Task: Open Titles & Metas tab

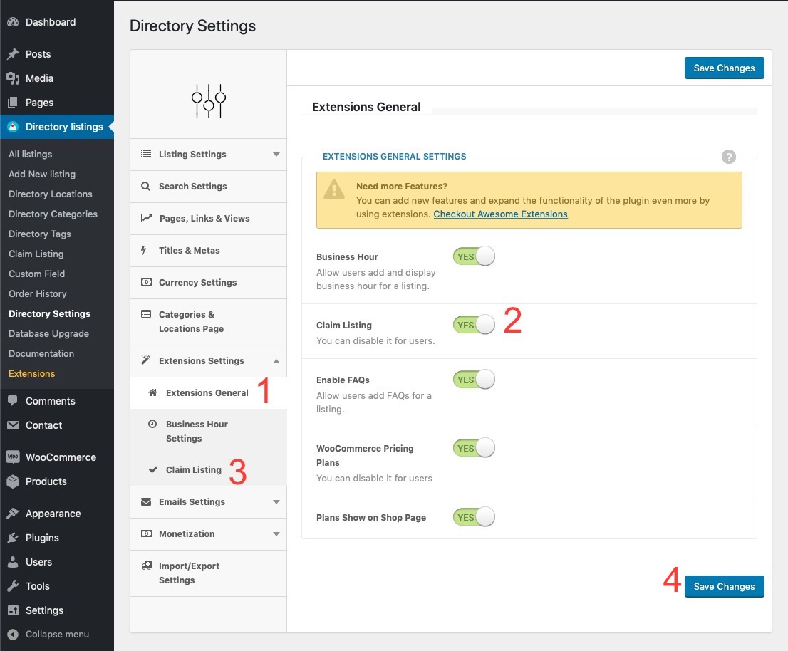Action: pos(209,251)
